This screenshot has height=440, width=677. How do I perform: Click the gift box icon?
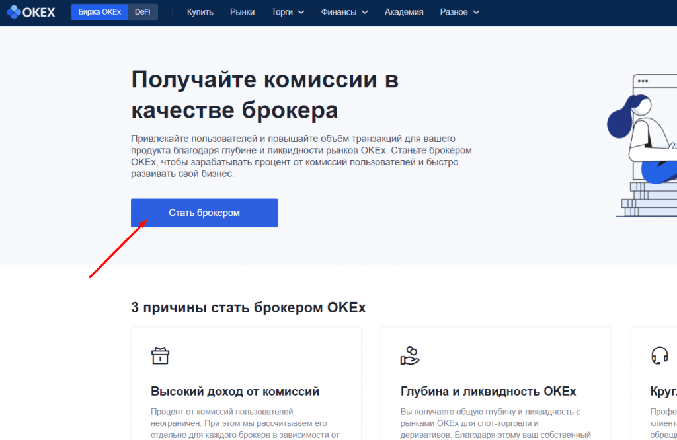(160, 356)
